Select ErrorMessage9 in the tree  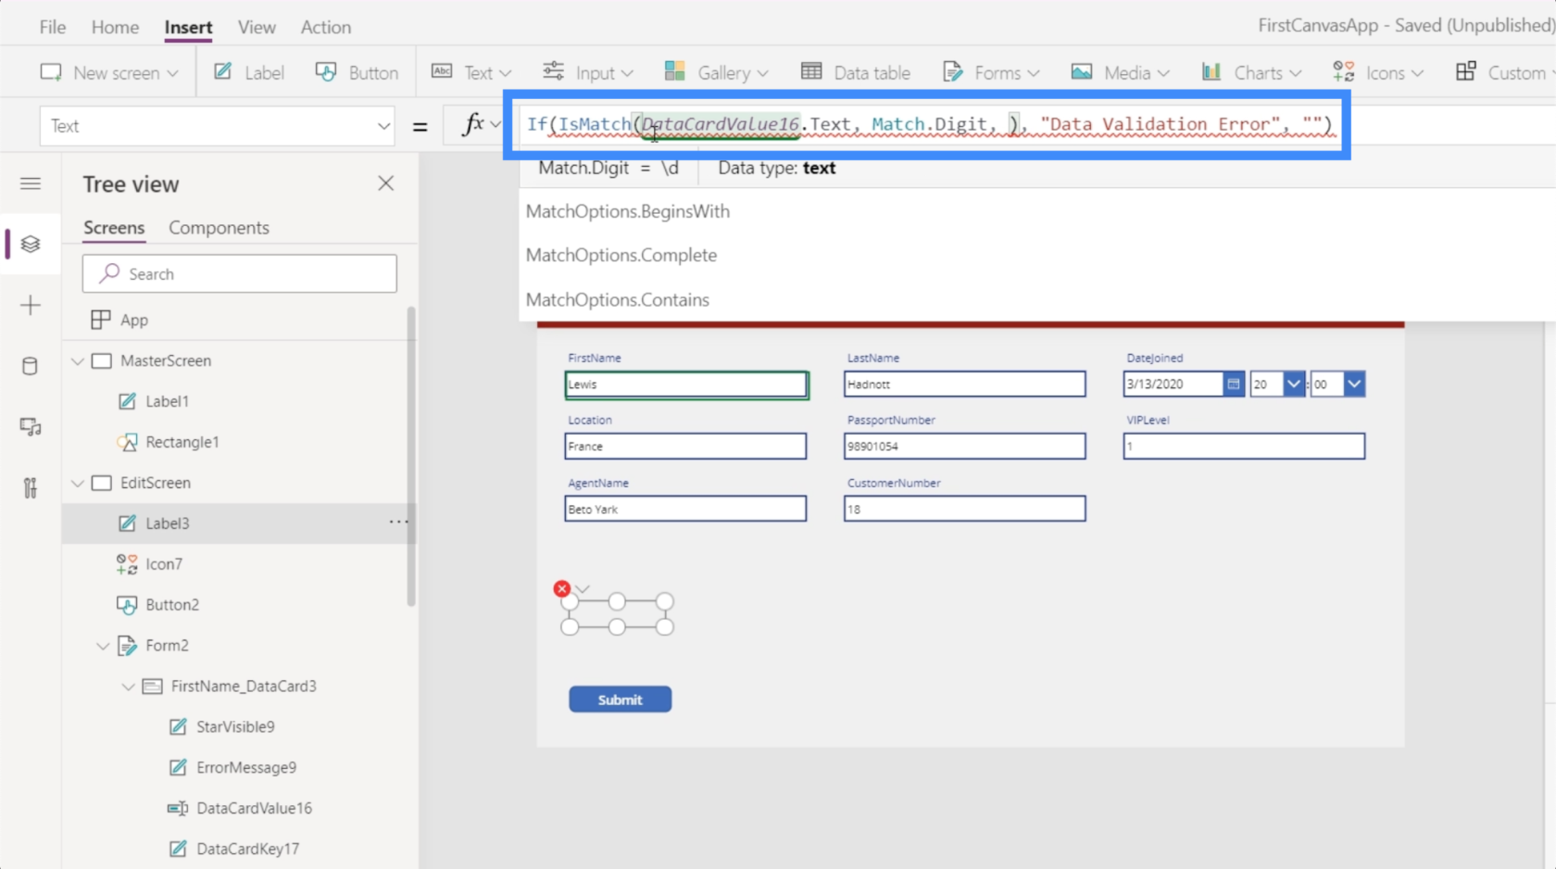click(x=246, y=768)
